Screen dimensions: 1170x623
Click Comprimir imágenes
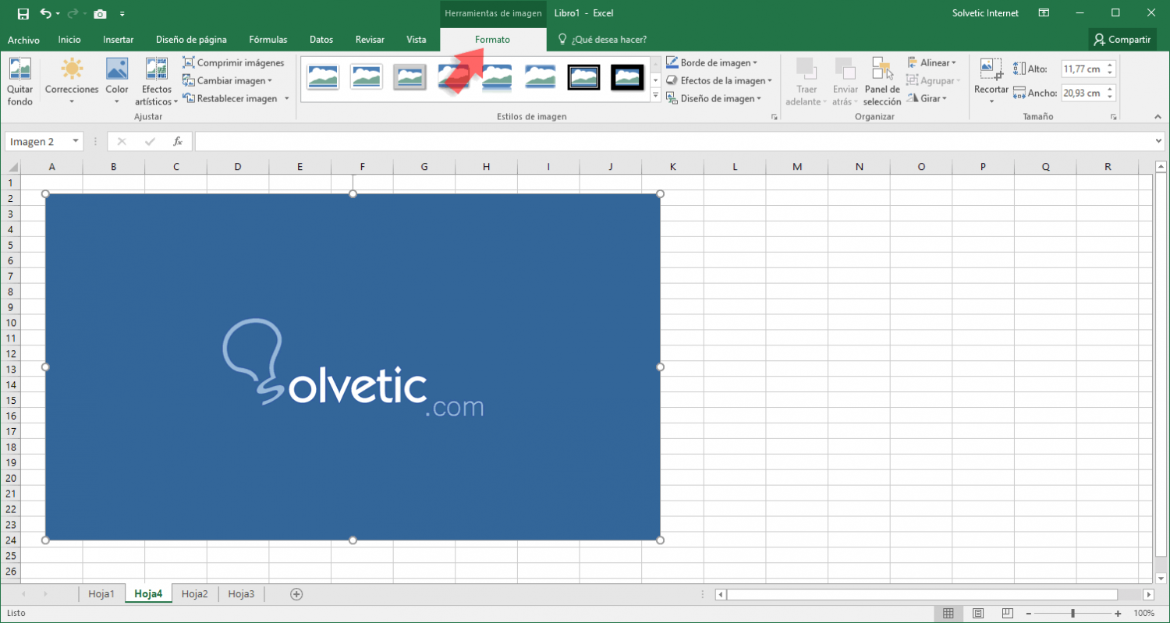click(234, 62)
